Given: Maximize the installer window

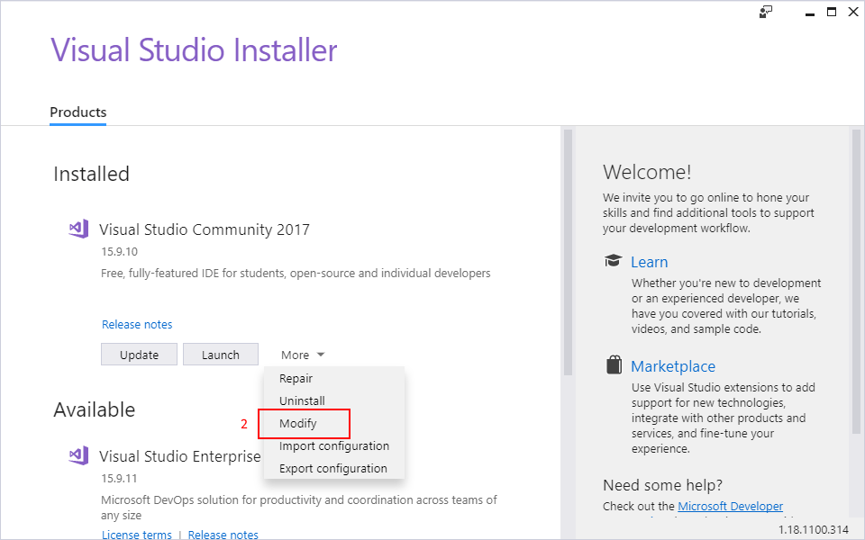Looking at the screenshot, I should 832,12.
